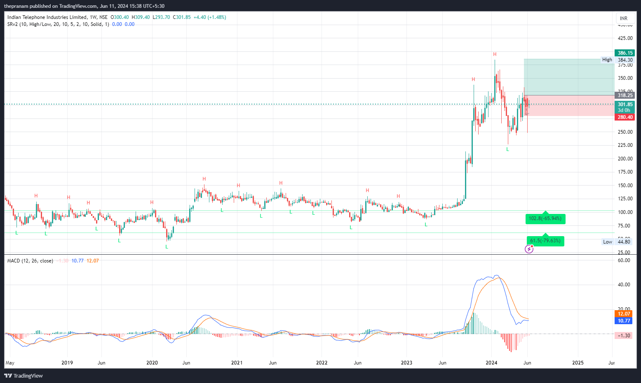Select the SRv2 indicator legend
641x383 pixels.
(58, 24)
